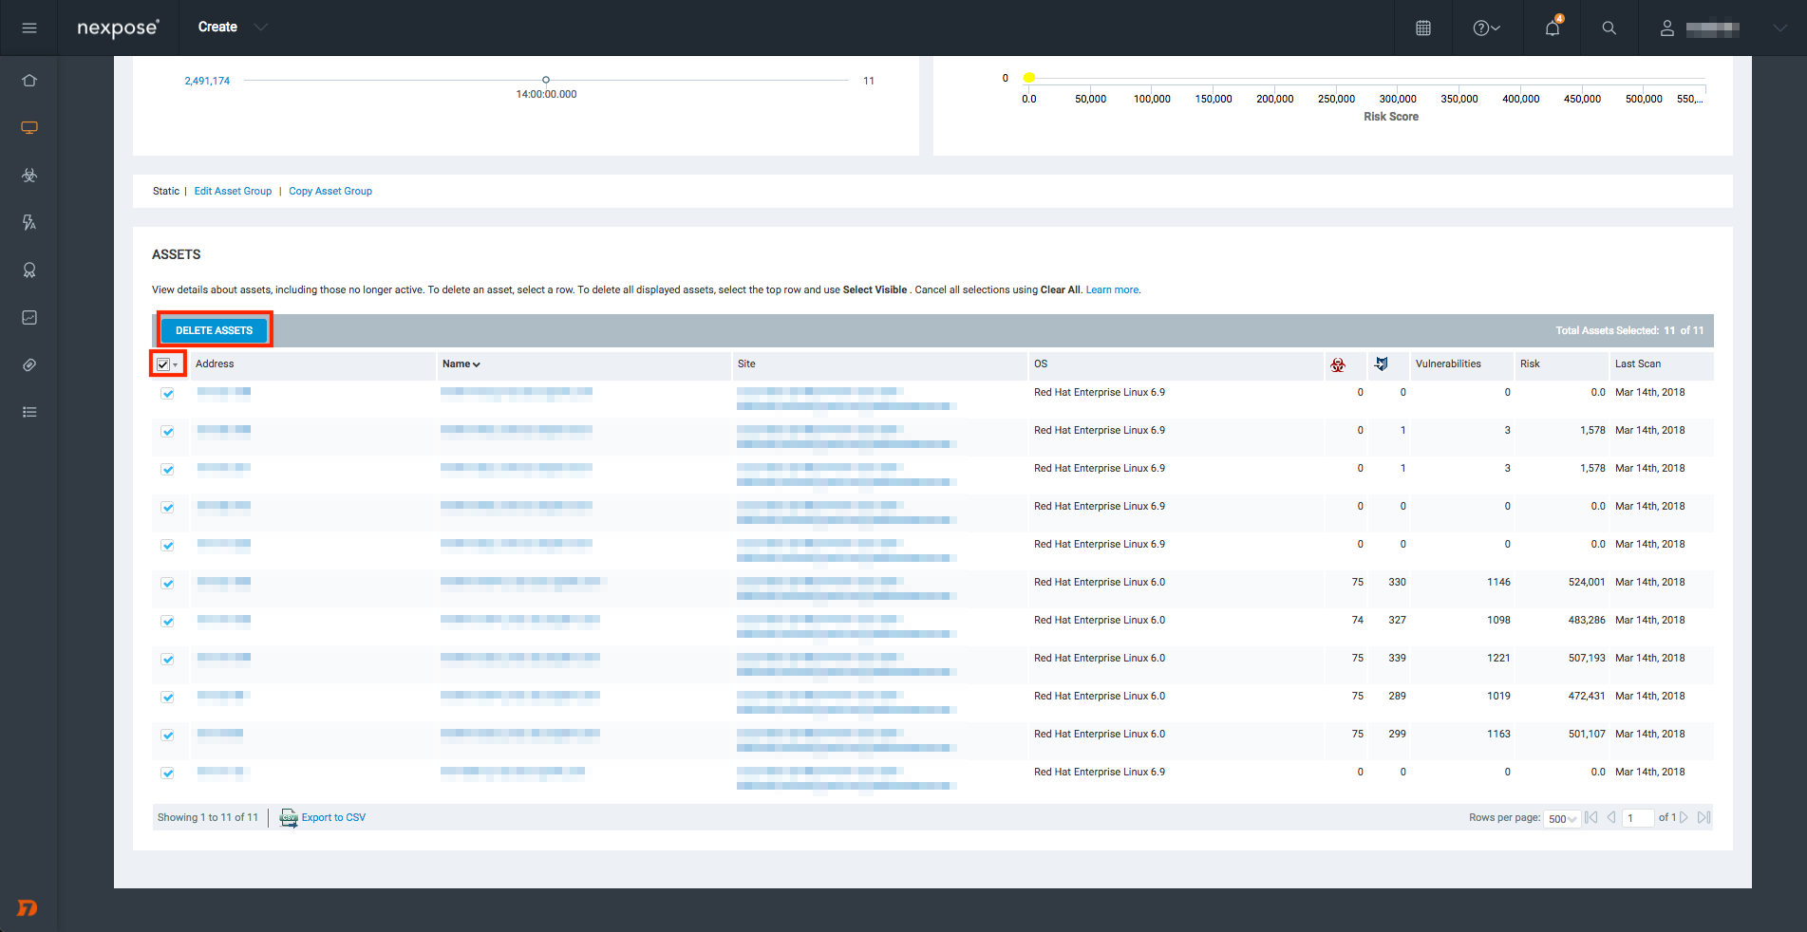Click the vulnerabilities value 1146
1807x932 pixels.
1498,583
